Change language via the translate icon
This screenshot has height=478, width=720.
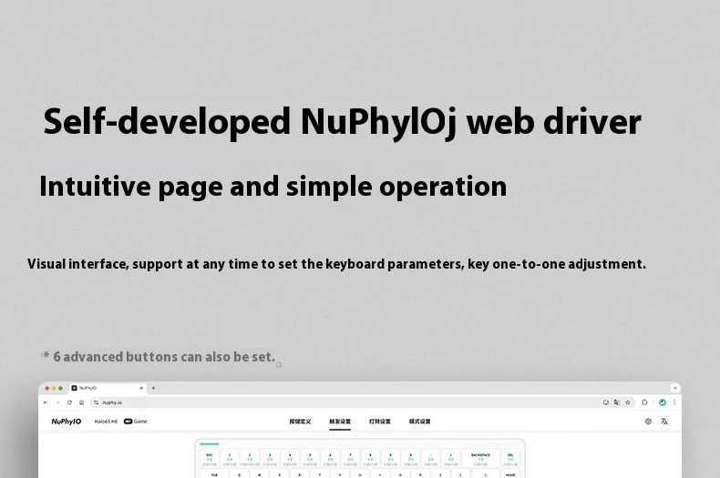(664, 422)
